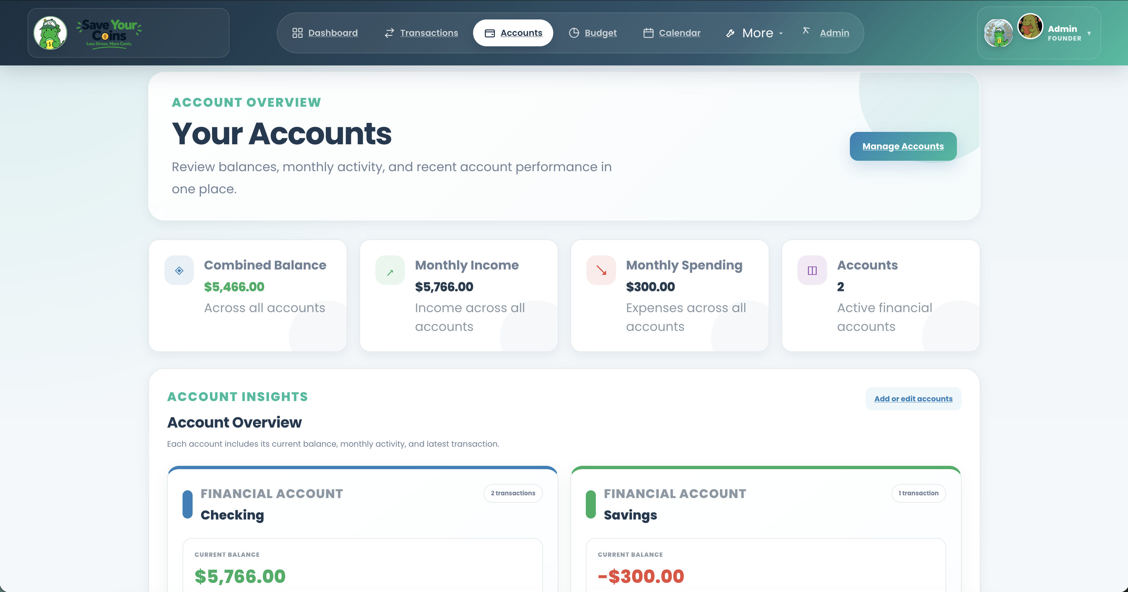This screenshot has height=592, width=1128.
Task: Open Dashboard from the grid icon
Action: pyautogui.click(x=297, y=33)
